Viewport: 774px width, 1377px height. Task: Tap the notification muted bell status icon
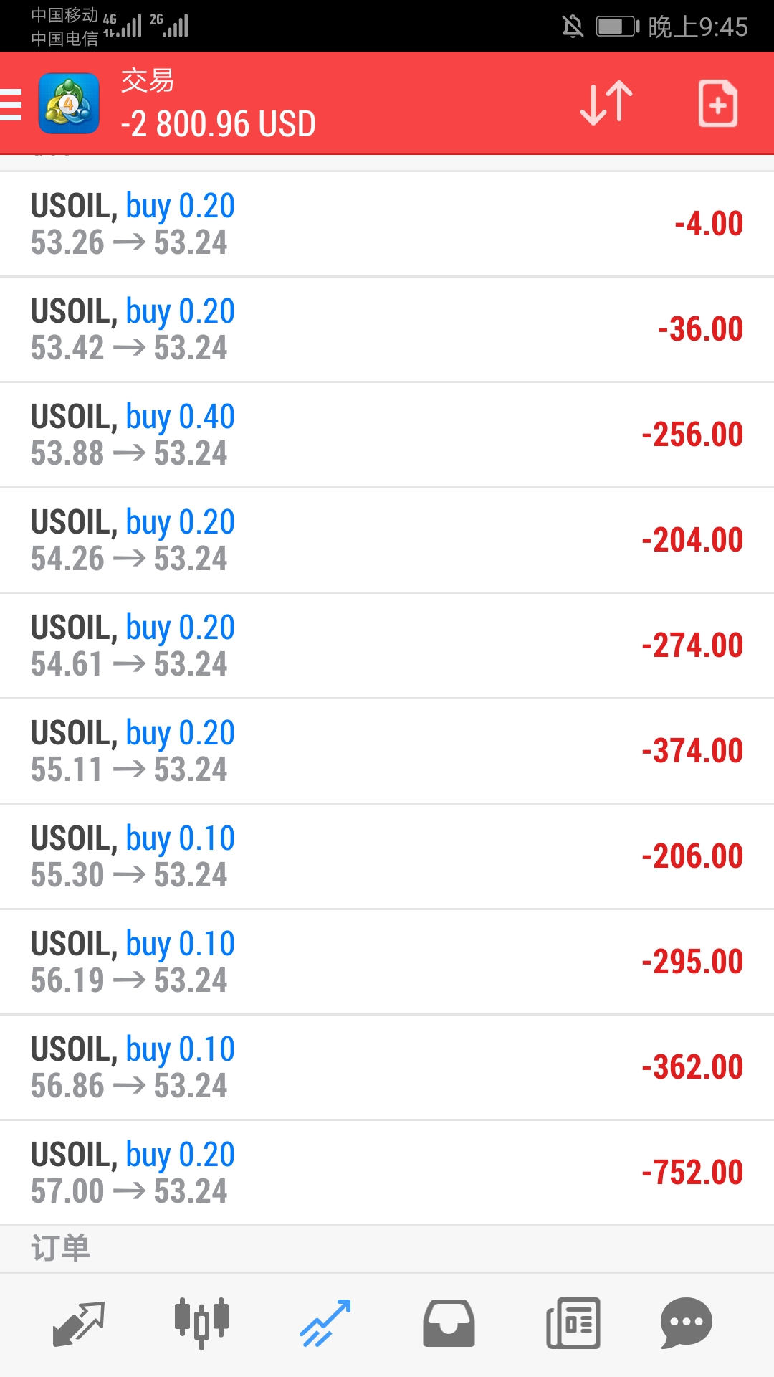[573, 27]
